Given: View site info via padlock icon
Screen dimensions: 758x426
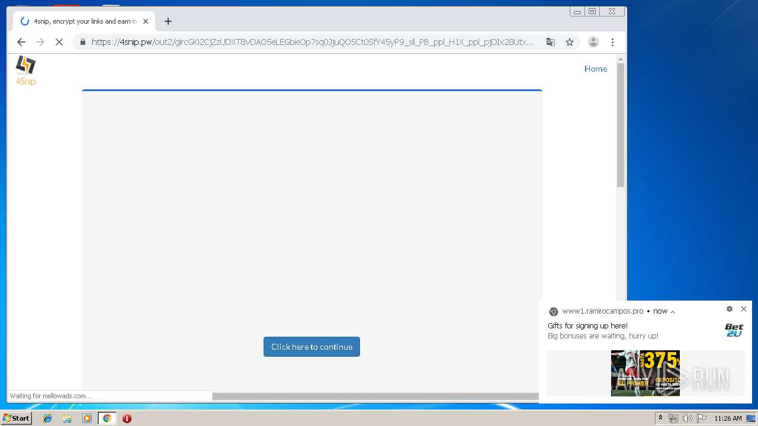Looking at the screenshot, I should pyautogui.click(x=82, y=42).
